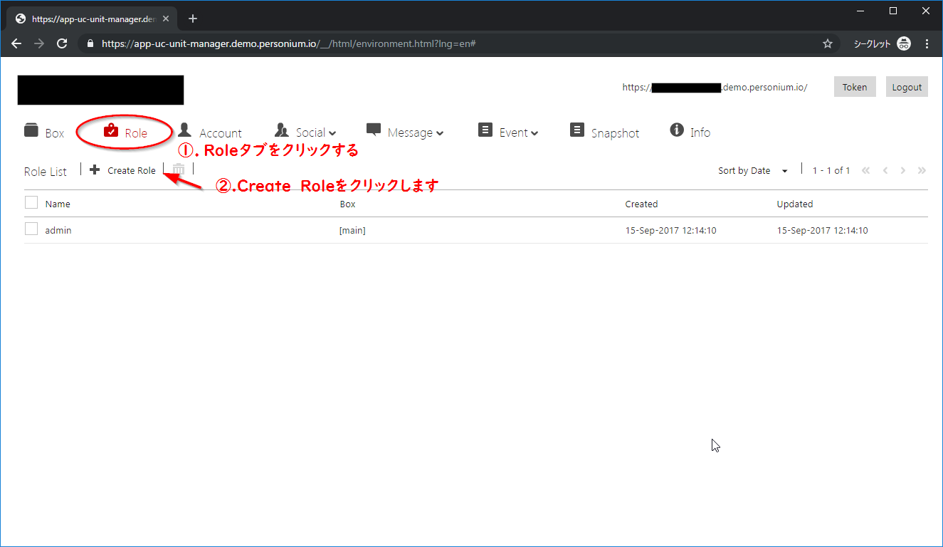Switch to the Role tab
943x547 pixels.
coord(125,132)
